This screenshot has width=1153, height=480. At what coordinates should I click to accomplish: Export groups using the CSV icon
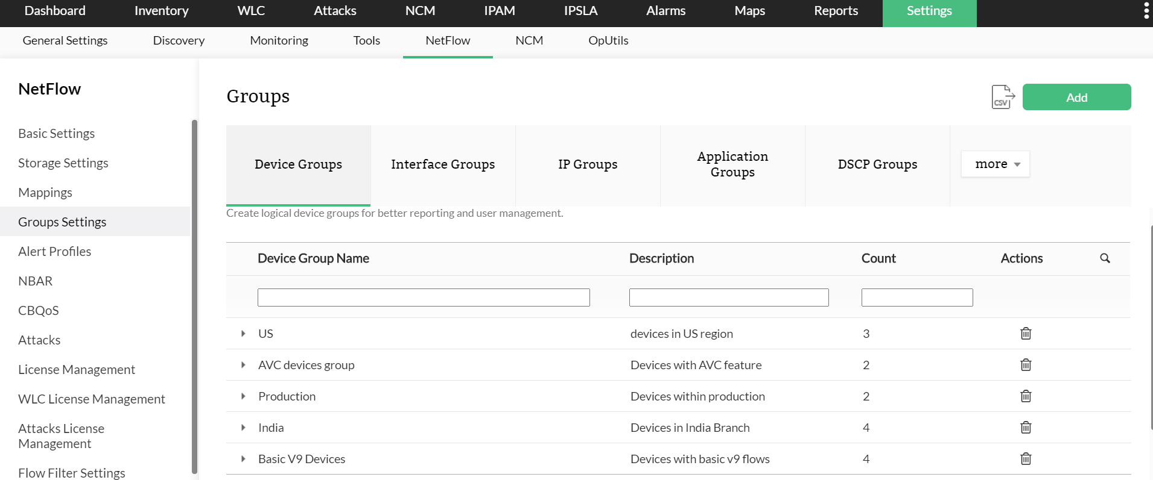1003,97
